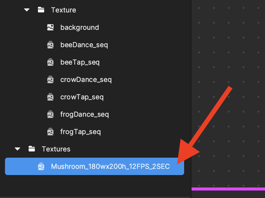This screenshot has height=198, width=265.
Task: Click the background image icon
Action: [x=50, y=27]
